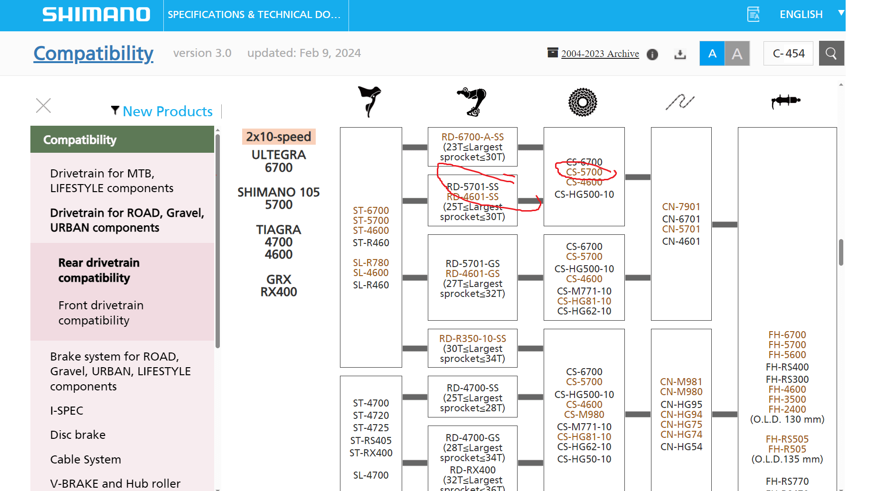Open the FH-6700 hub link
The image size is (886, 491).
point(787,335)
